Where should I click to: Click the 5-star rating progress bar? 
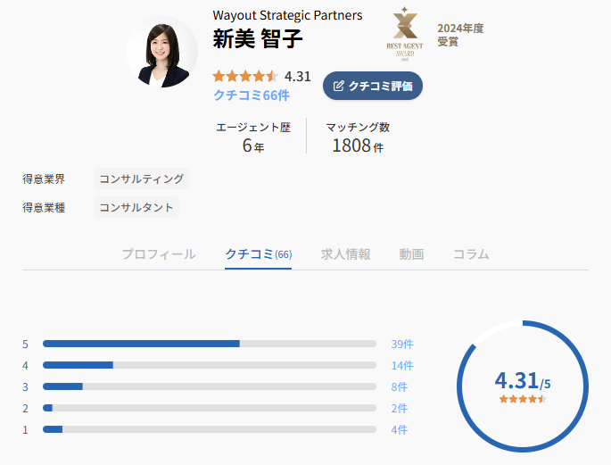(x=210, y=344)
